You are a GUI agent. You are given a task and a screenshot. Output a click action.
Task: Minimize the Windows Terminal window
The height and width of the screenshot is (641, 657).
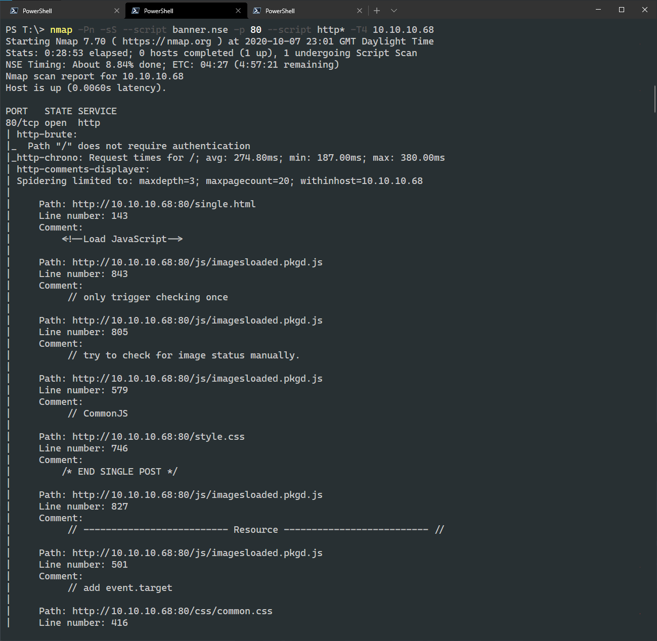pyautogui.click(x=598, y=10)
